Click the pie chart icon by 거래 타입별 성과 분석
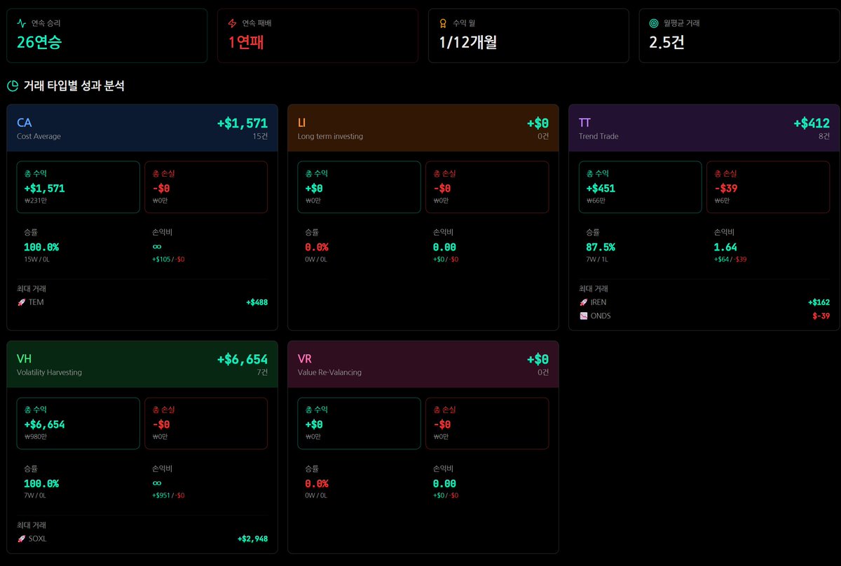 tap(13, 86)
